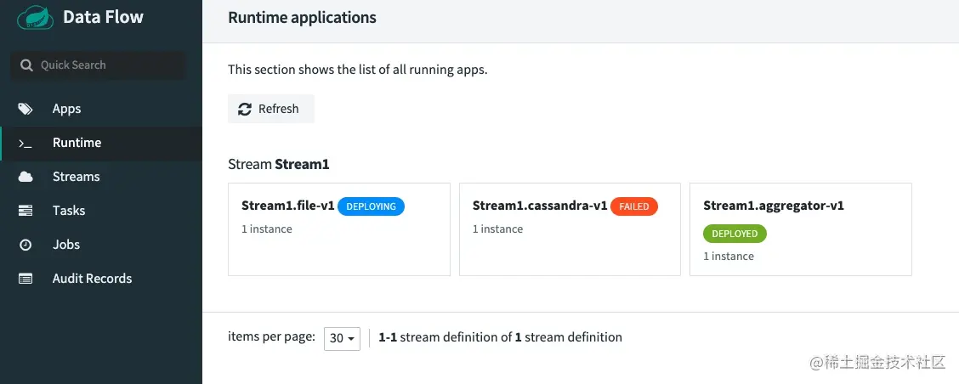
Task: Click the Audit Records icon
Action: pos(26,279)
